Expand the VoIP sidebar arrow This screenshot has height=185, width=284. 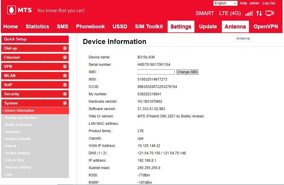(65, 85)
